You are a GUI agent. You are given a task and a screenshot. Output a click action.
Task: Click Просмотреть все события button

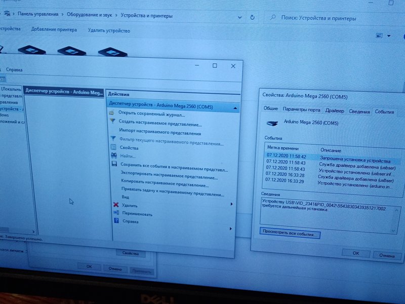click(289, 235)
